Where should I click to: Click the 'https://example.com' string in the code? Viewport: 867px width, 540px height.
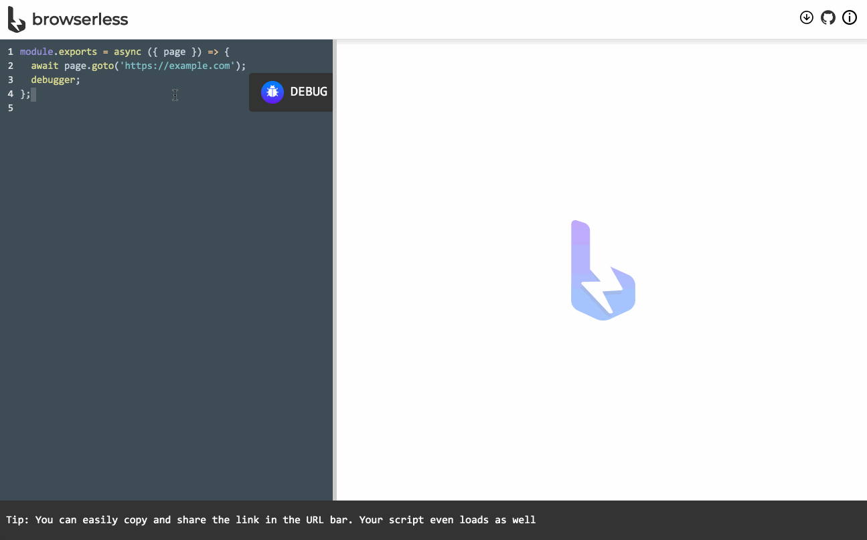point(177,66)
